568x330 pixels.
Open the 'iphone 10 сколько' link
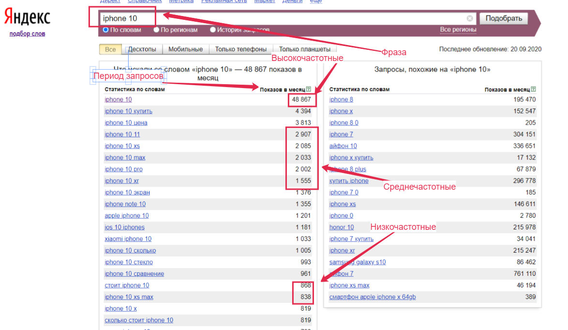(x=130, y=250)
